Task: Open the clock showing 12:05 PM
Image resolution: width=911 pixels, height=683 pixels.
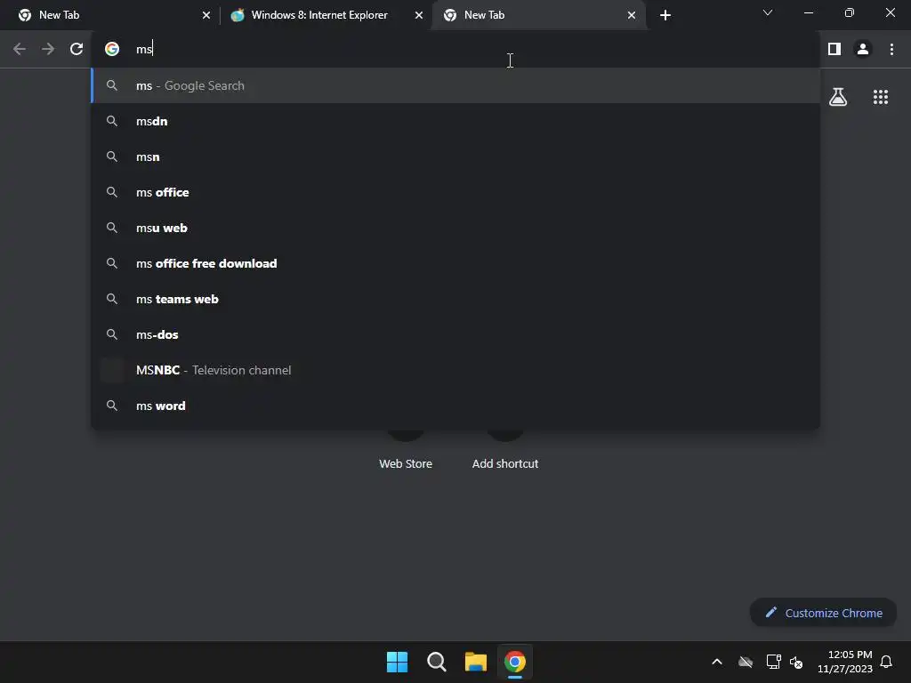Action: click(x=845, y=662)
